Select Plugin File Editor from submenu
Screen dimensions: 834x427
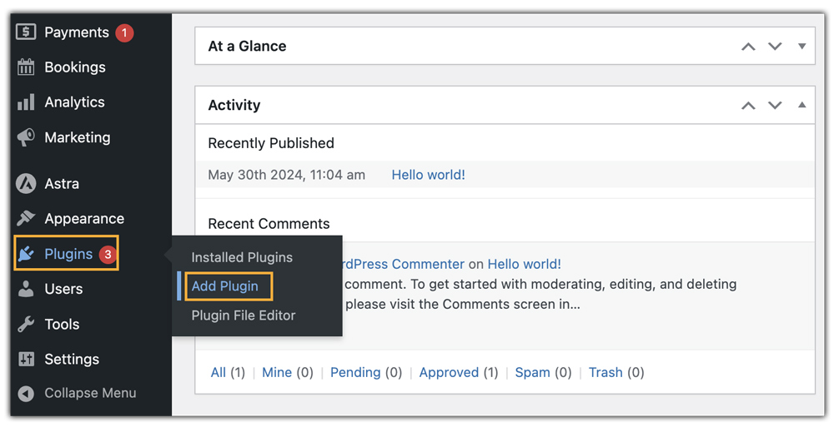pos(244,315)
